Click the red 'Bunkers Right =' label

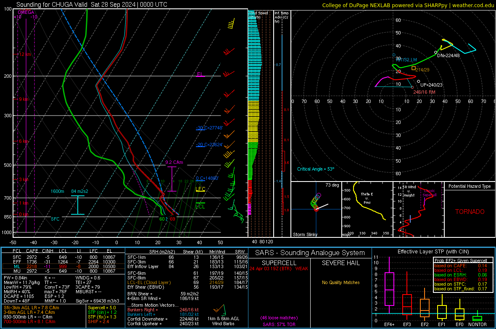point(142,310)
